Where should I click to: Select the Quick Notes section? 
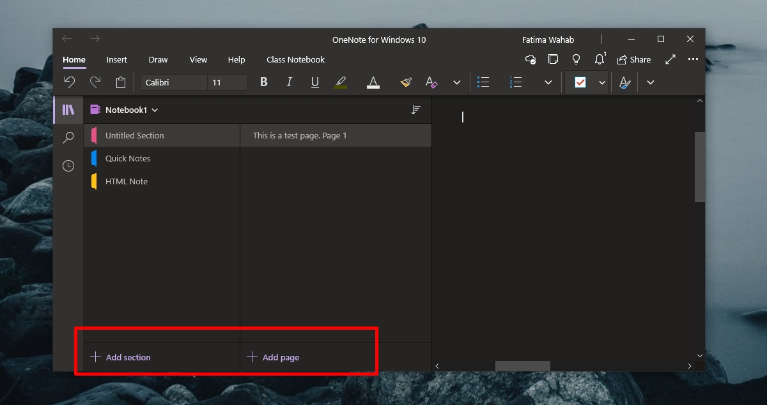coord(162,158)
